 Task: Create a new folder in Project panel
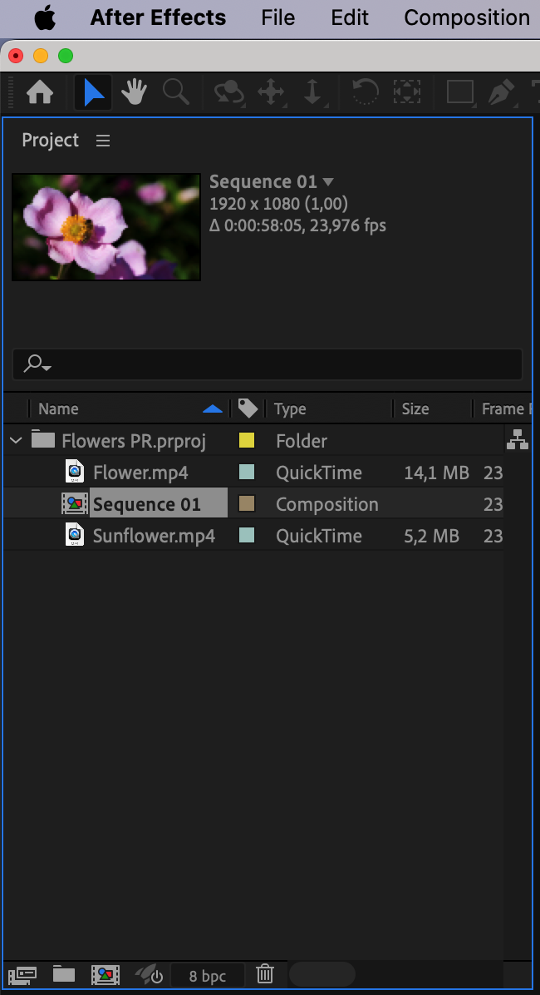coord(63,973)
